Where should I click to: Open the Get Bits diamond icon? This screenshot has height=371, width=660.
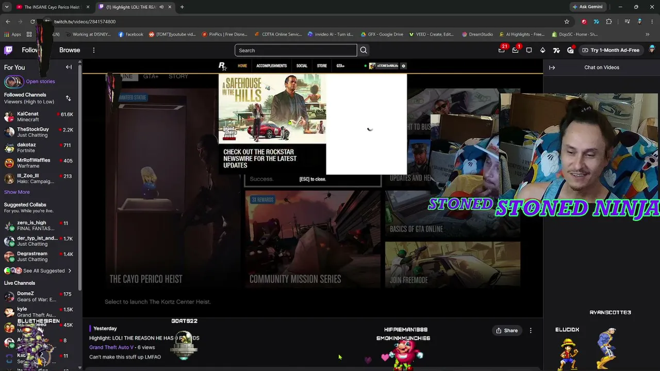[x=542, y=50]
